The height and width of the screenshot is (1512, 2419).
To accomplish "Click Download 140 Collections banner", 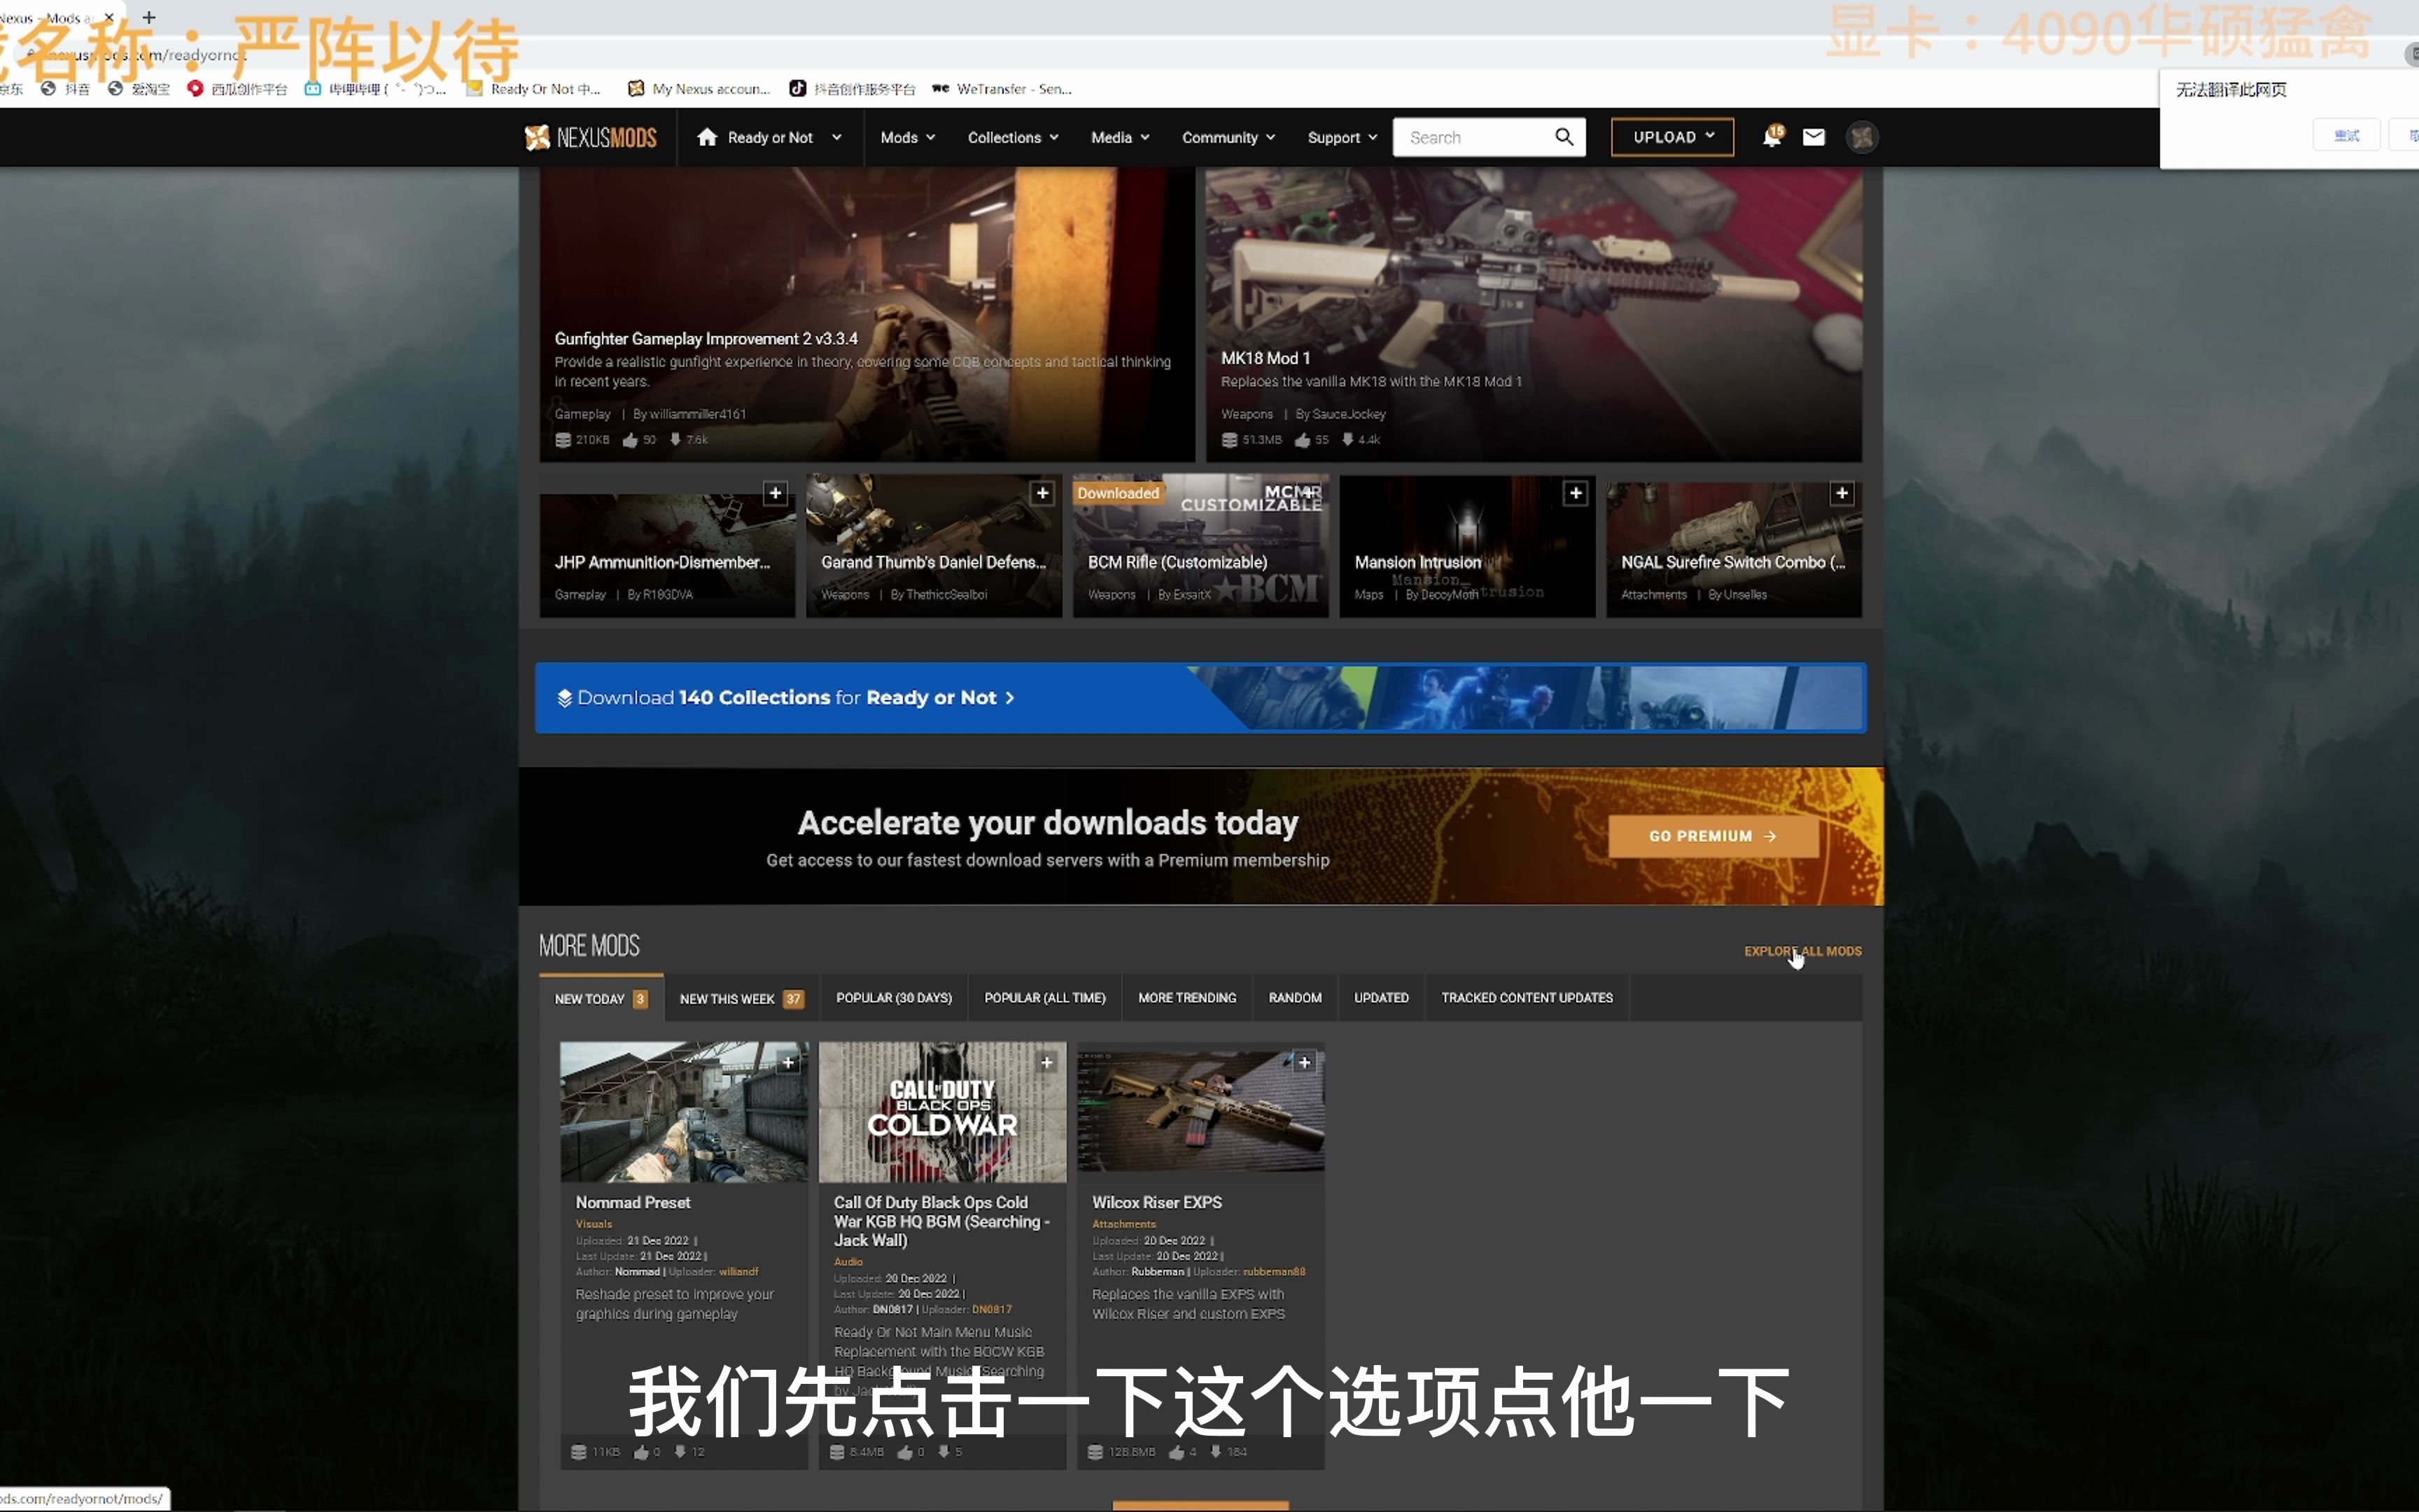I will tap(1200, 698).
